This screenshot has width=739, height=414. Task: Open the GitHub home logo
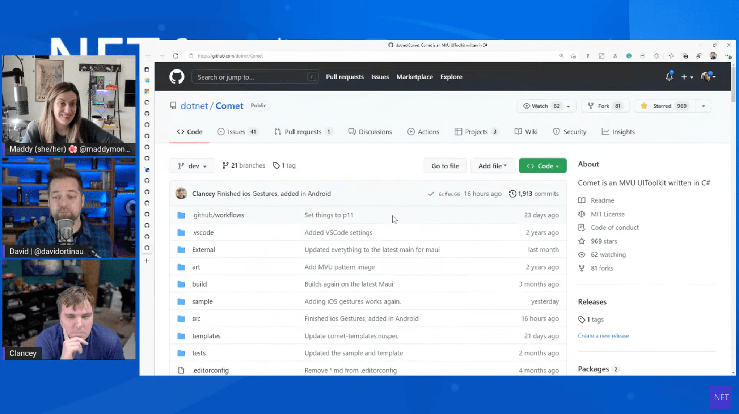pos(177,77)
